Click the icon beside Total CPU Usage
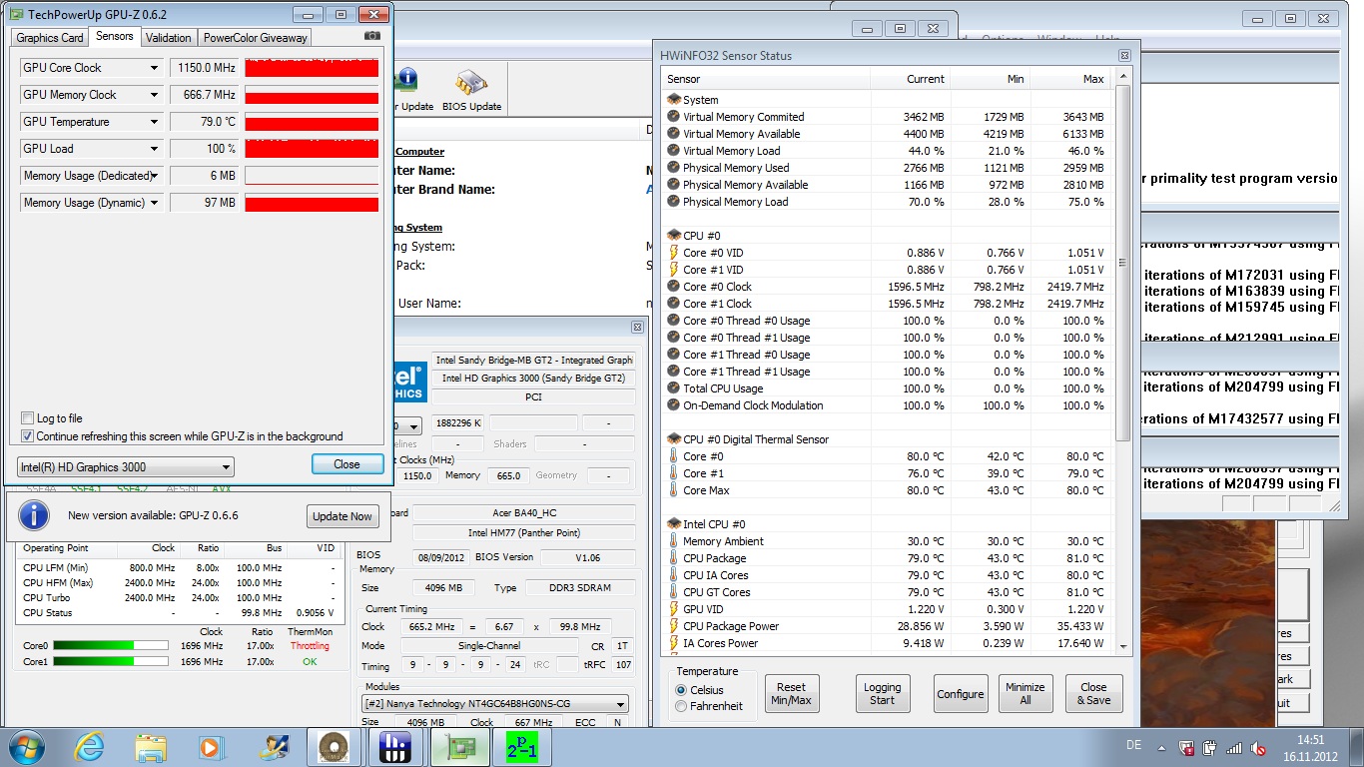 (674, 388)
